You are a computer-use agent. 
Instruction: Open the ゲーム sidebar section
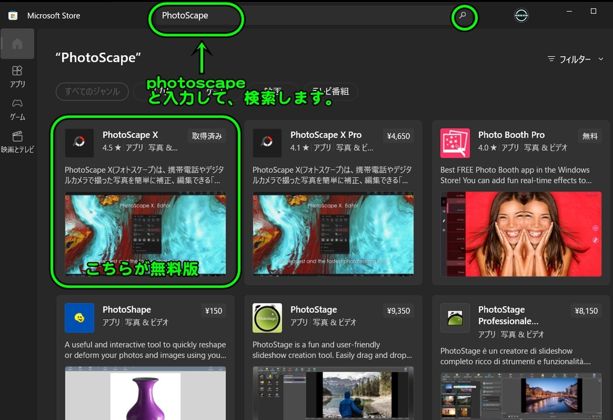click(x=17, y=110)
